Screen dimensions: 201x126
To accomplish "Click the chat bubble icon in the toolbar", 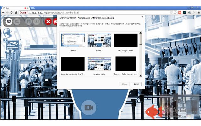I will (9, 21).
